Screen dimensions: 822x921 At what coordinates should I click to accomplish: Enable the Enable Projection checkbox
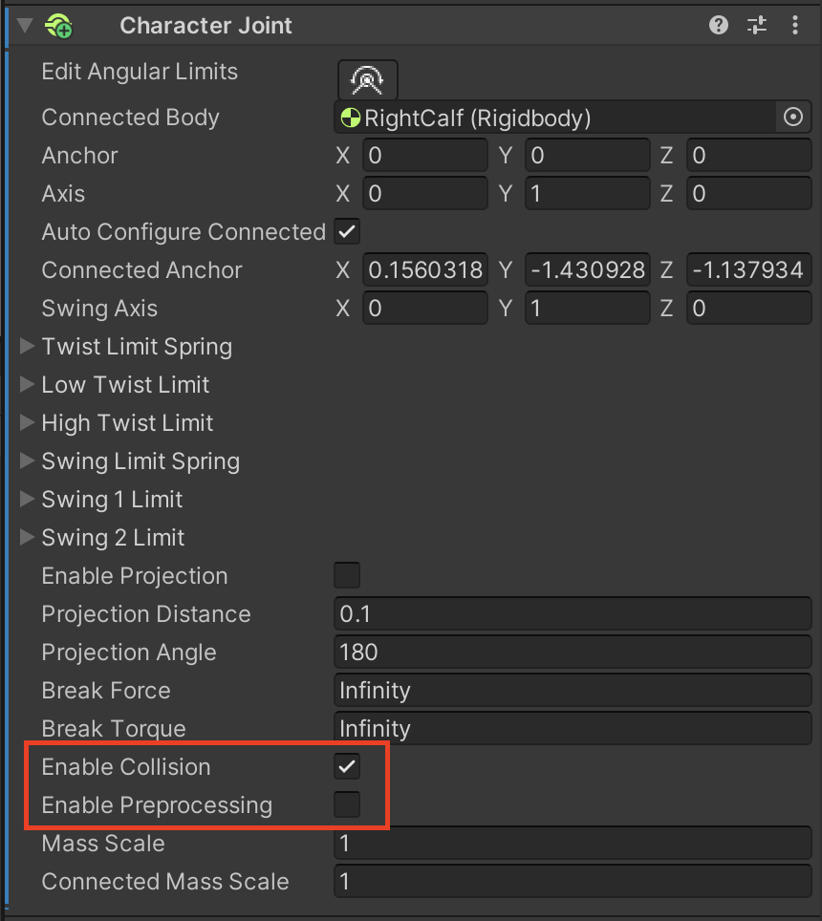346,576
